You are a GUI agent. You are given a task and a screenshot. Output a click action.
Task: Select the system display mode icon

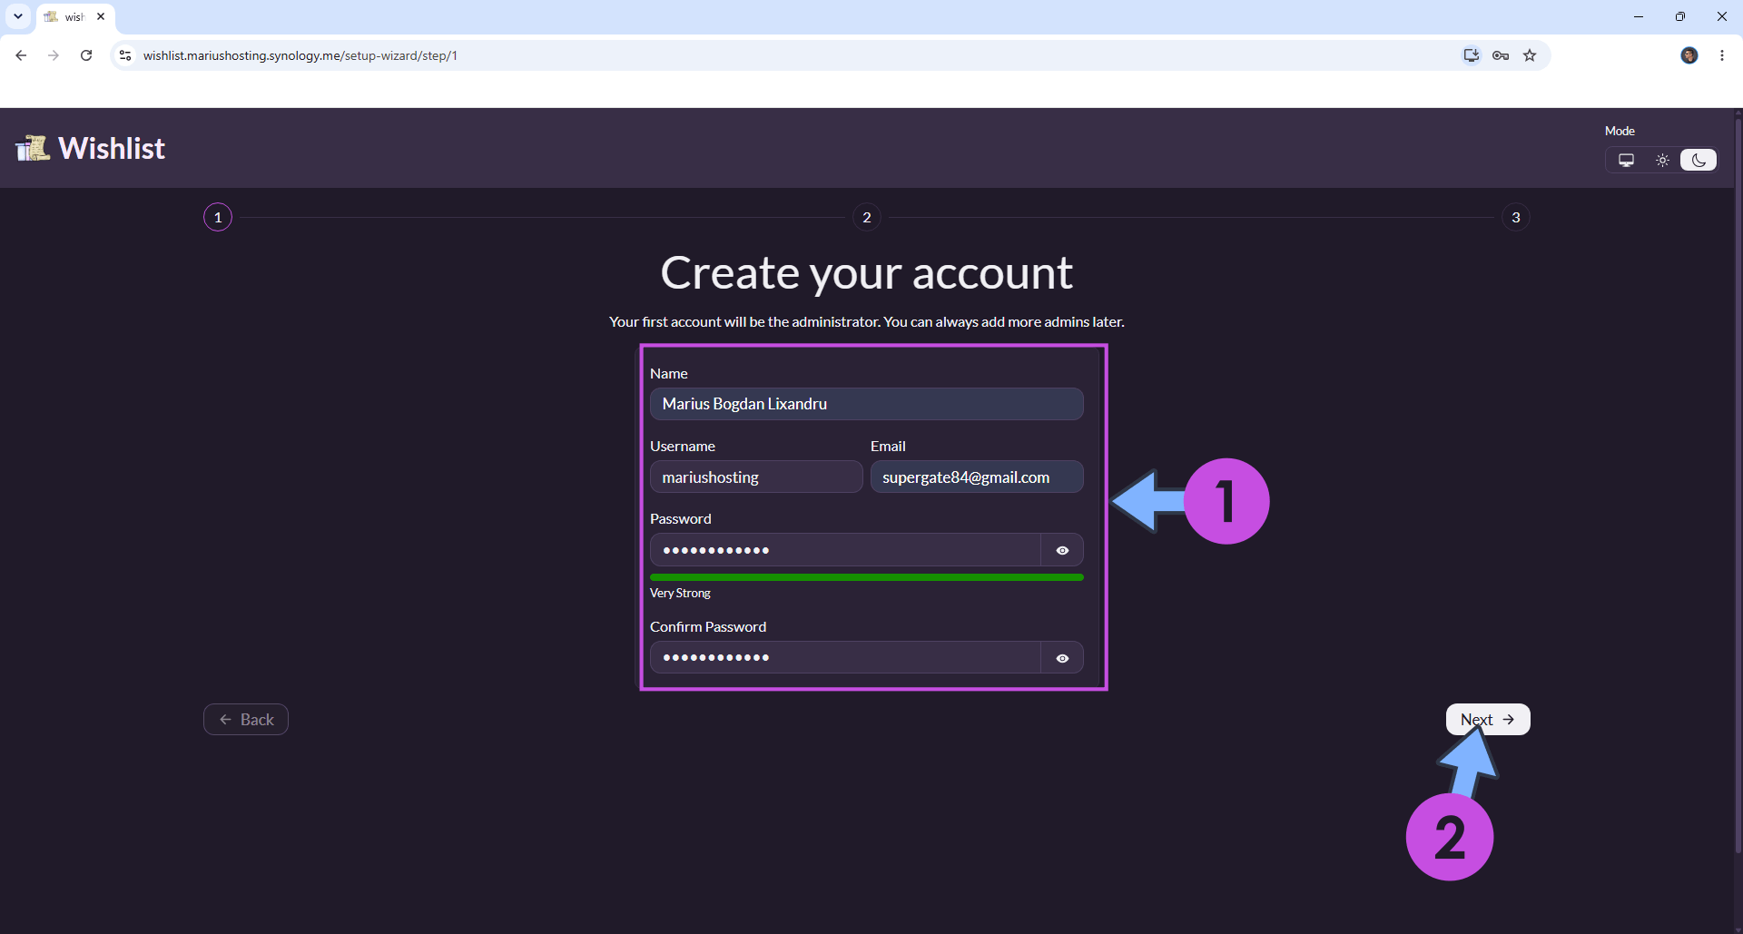click(1626, 161)
